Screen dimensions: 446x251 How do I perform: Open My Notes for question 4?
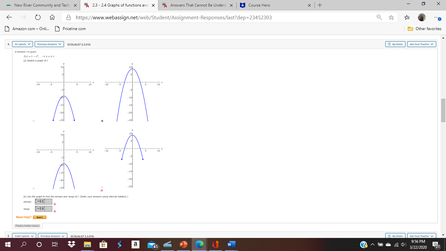(395, 44)
